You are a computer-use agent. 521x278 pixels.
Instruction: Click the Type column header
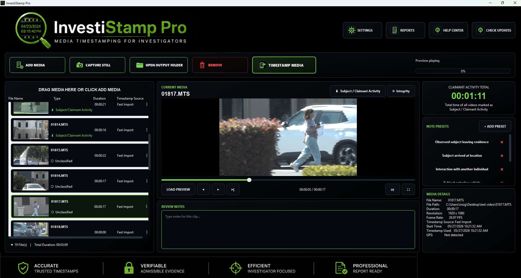click(57, 98)
